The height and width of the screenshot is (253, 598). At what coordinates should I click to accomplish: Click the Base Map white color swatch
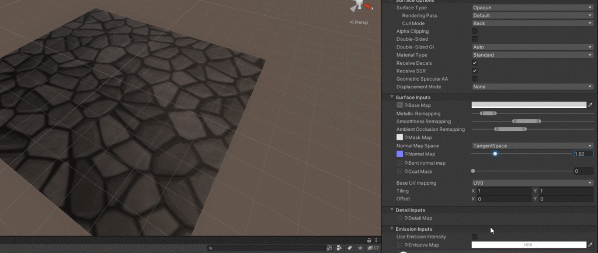(x=529, y=105)
